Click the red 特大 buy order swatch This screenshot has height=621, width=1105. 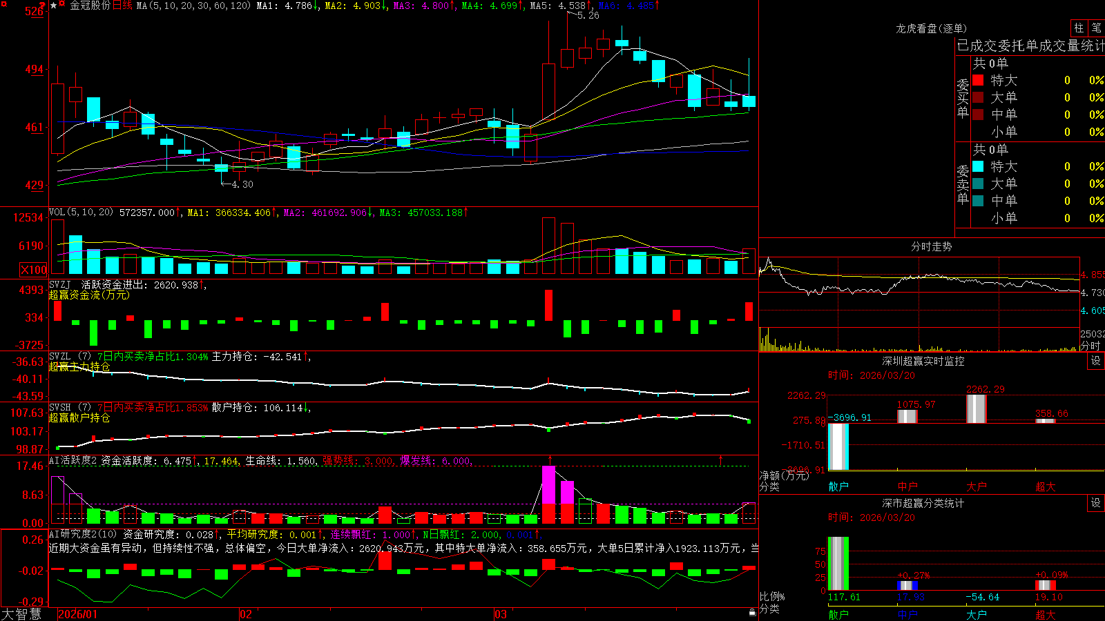[x=978, y=80]
